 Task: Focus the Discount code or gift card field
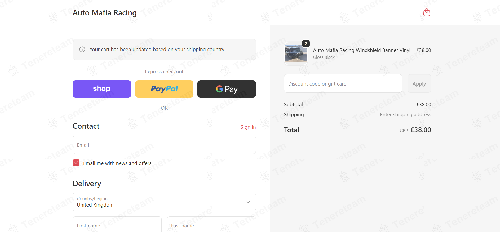pos(343,84)
